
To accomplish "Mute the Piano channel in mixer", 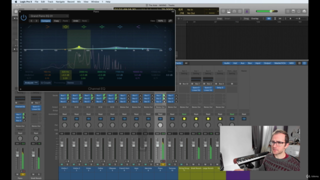I will (x=157, y=164).
